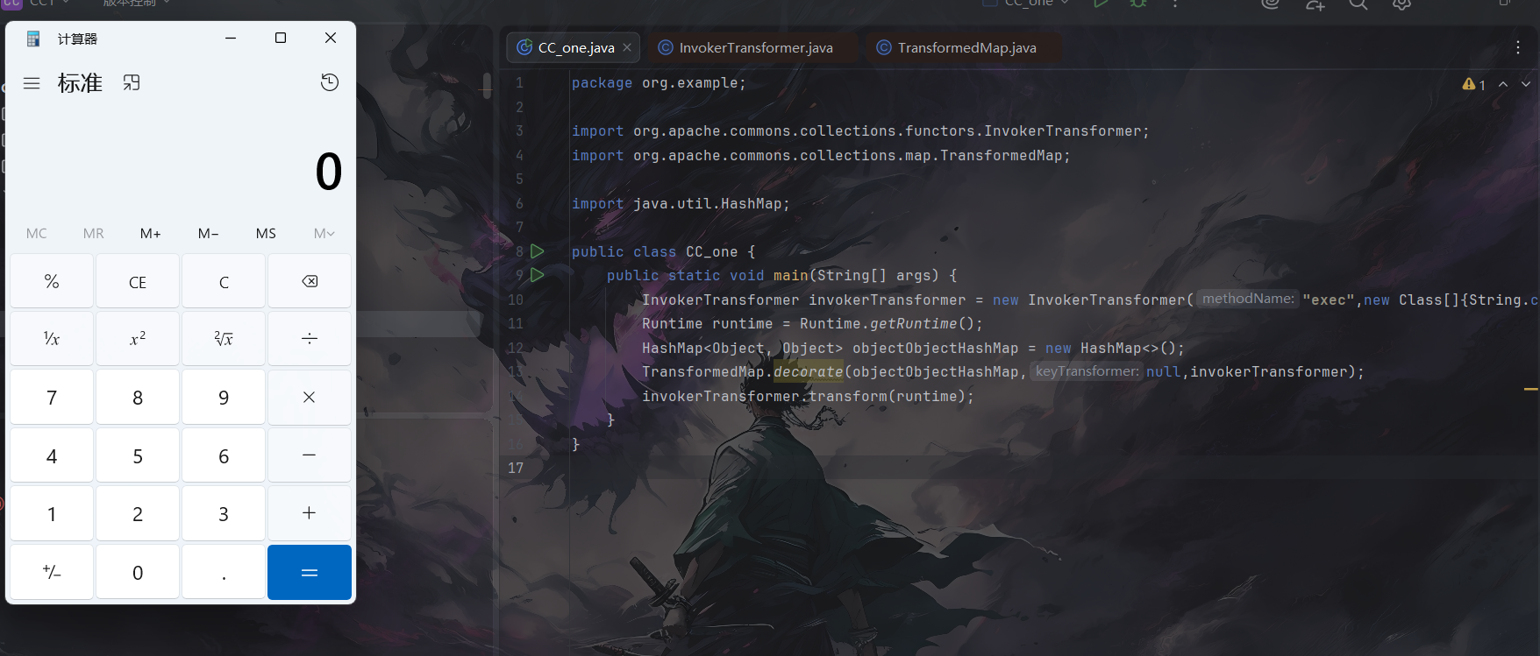This screenshot has height=656, width=1540.
Task: Click the number 5 key
Action: click(x=138, y=455)
